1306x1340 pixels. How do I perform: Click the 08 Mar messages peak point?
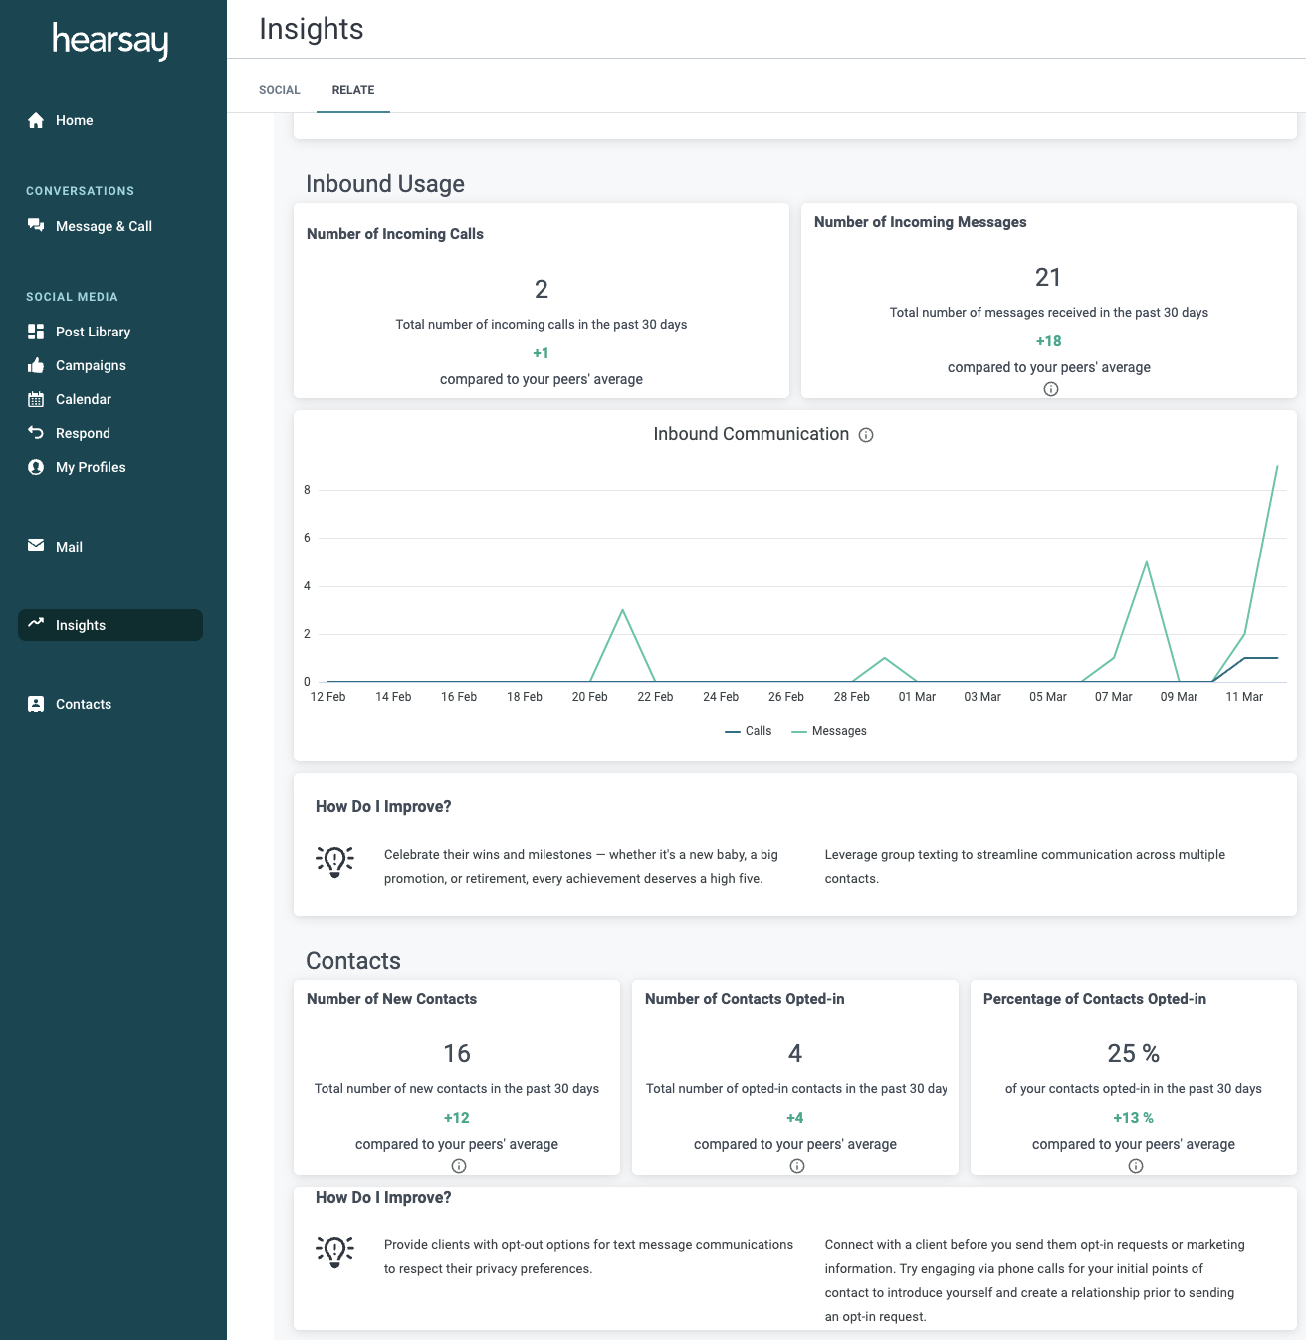coord(1147,562)
